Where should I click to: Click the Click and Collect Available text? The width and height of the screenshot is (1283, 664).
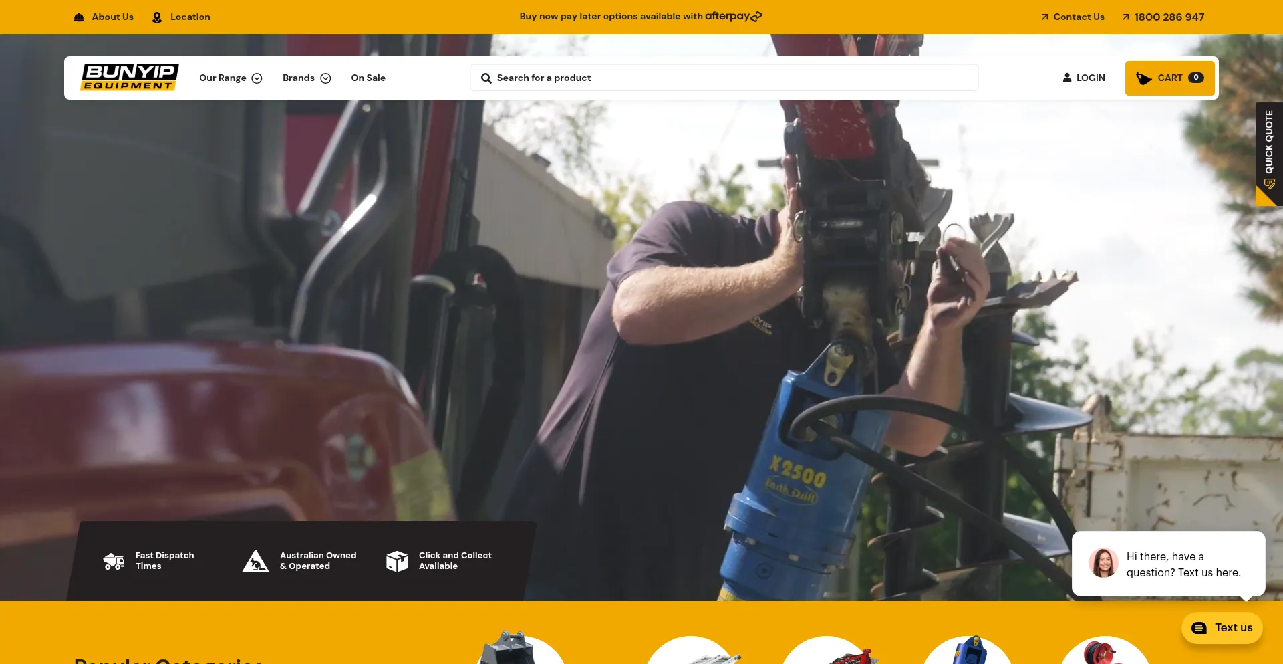click(x=455, y=560)
